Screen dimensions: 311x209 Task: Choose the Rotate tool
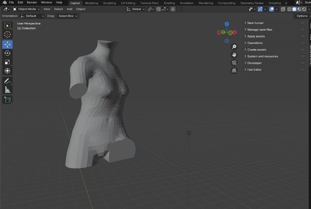tap(7, 53)
